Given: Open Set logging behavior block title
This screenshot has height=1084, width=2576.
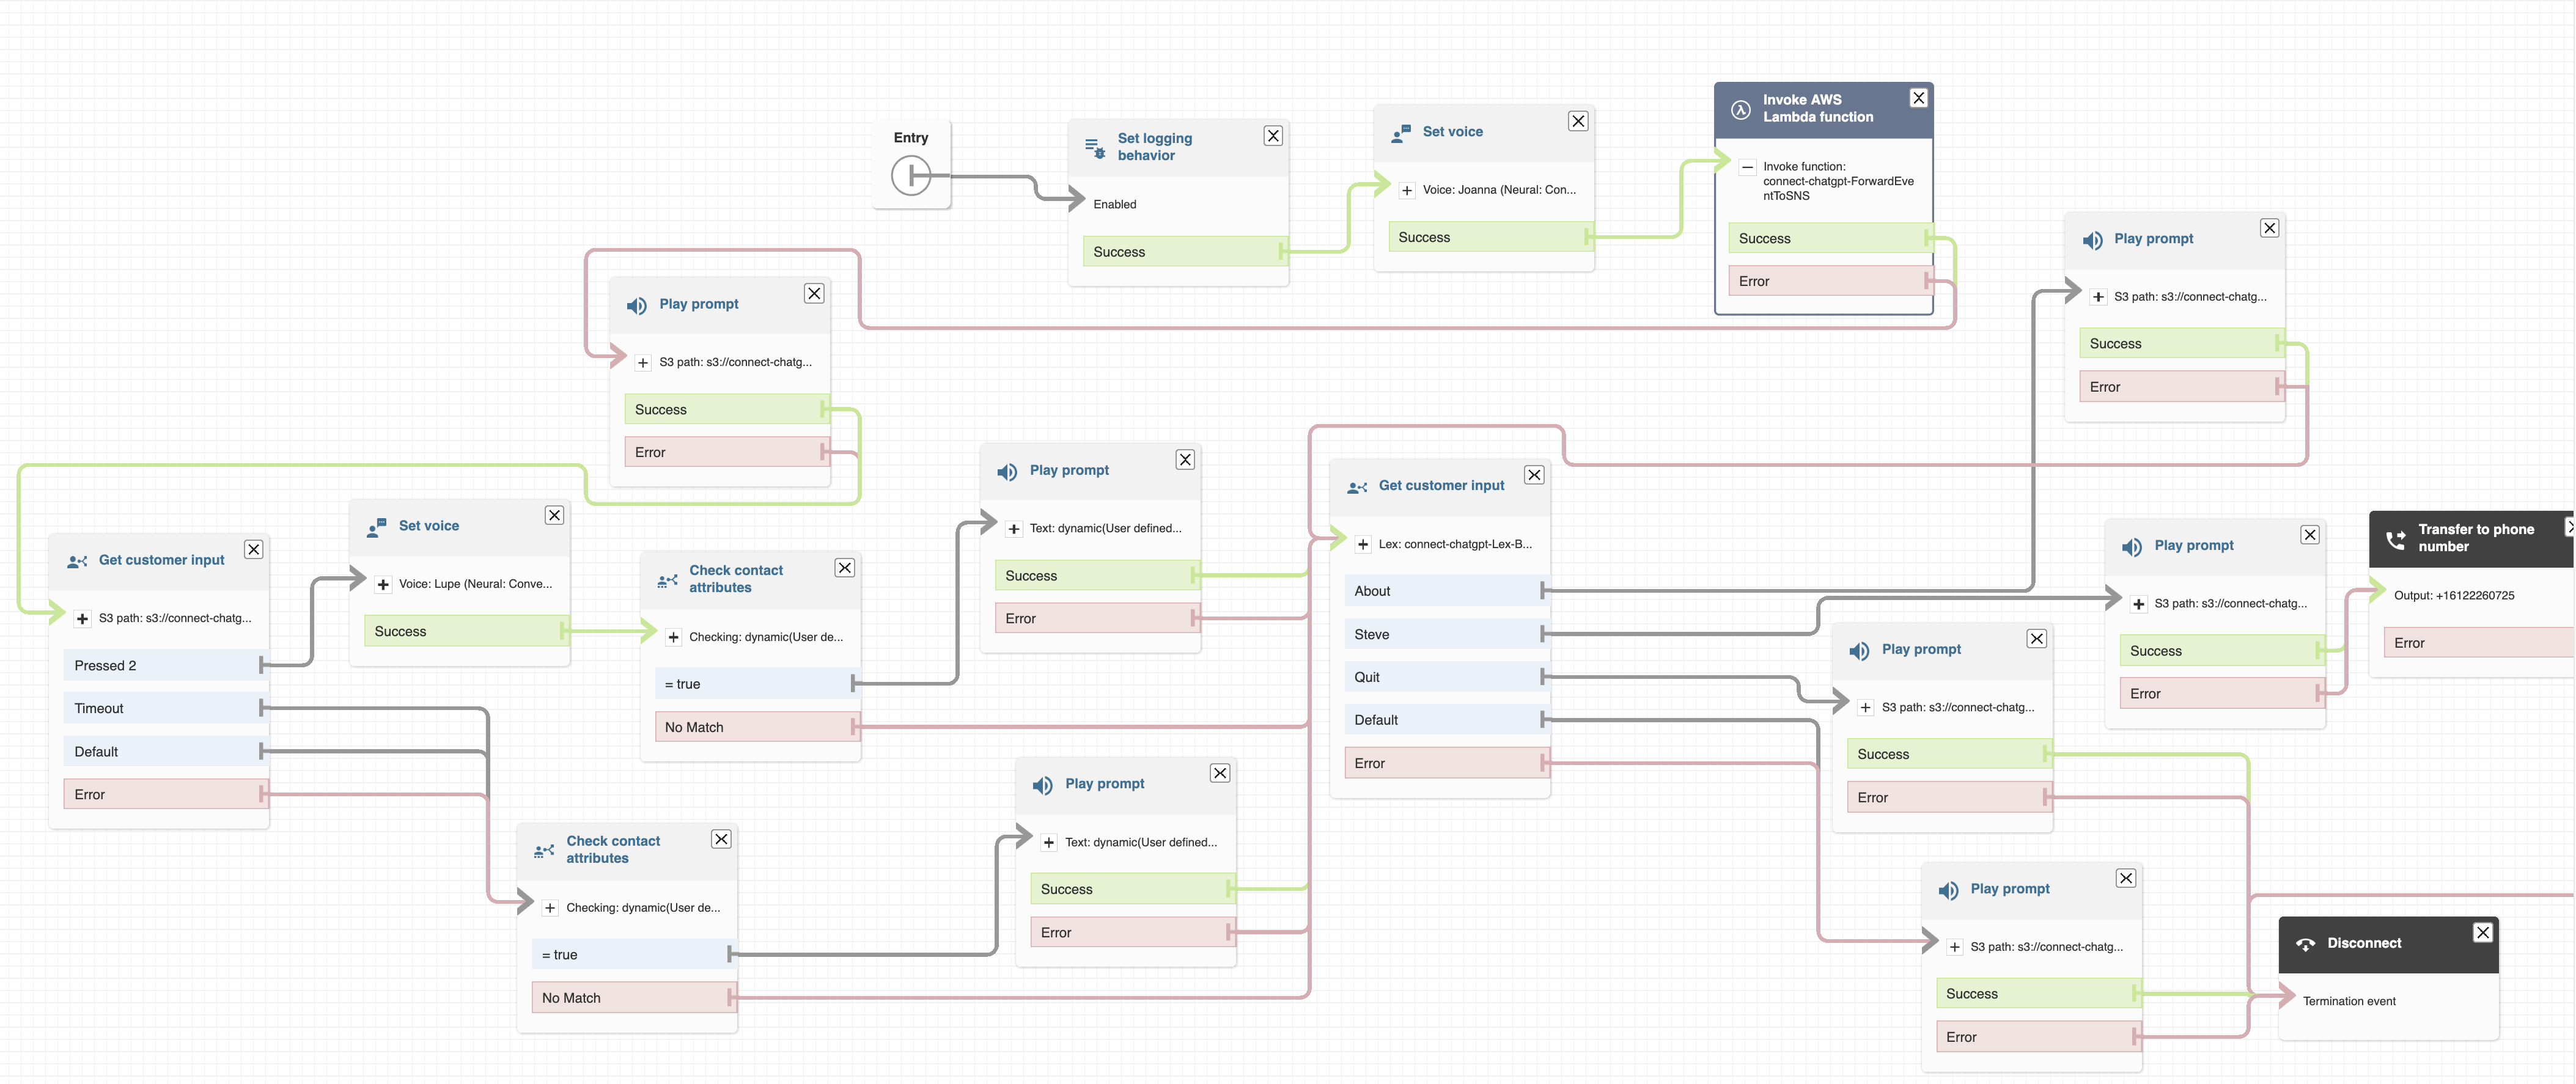Looking at the screenshot, I should point(1154,147).
